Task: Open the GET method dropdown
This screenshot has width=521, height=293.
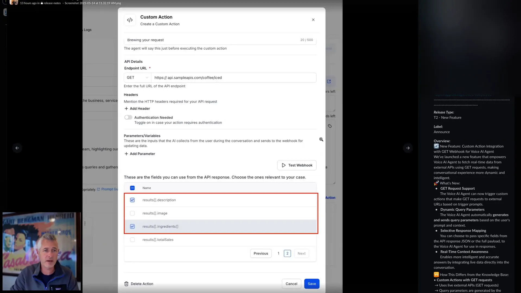Action: pyautogui.click(x=138, y=78)
